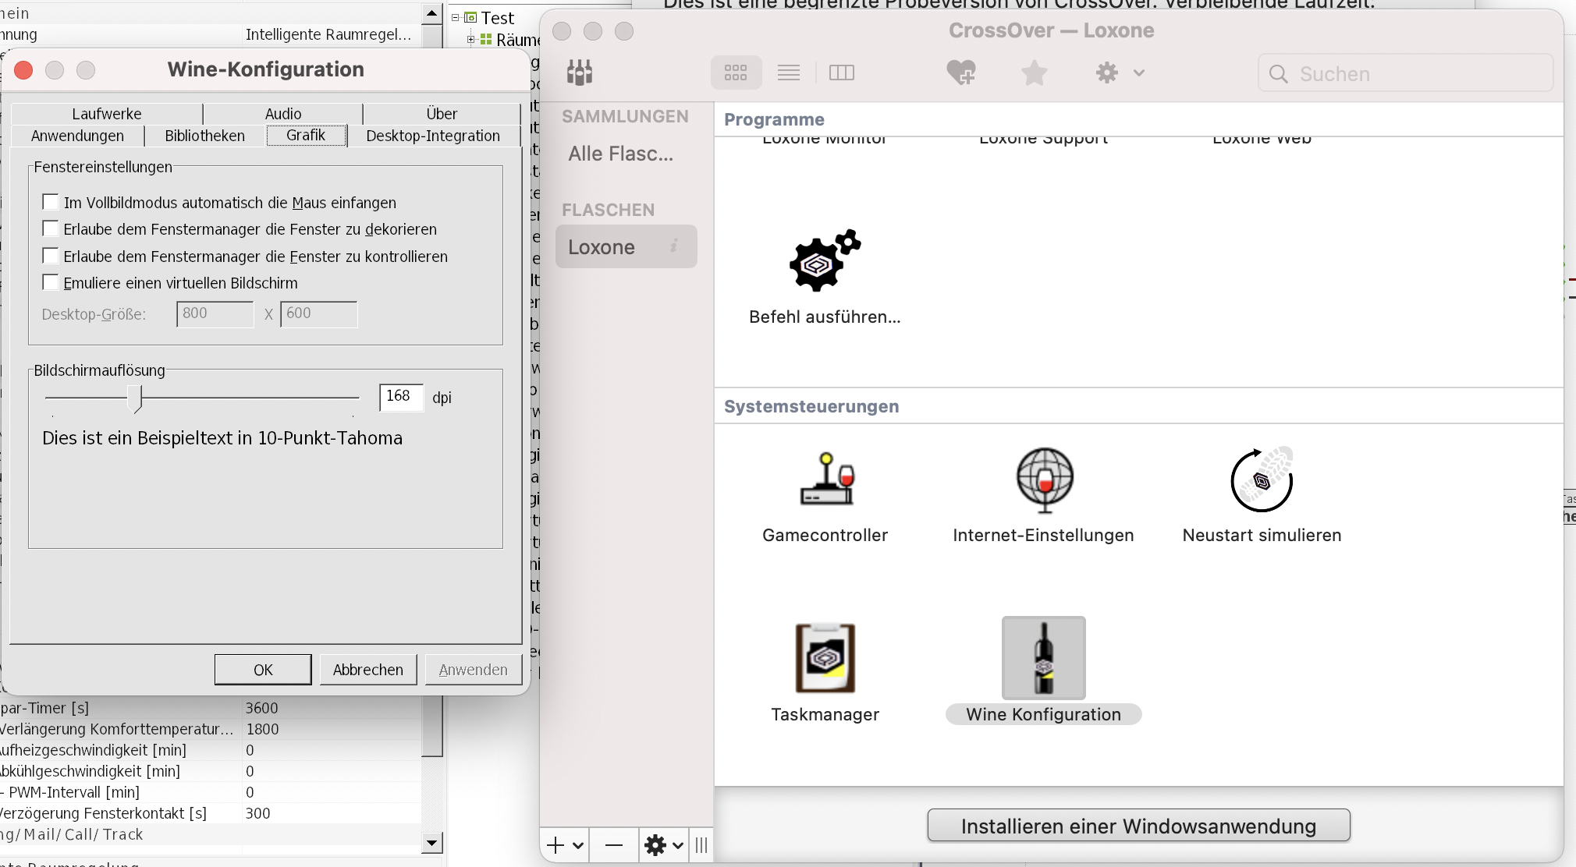Click the heart-plus icon in toolbar
The image size is (1576, 867).
pyautogui.click(x=960, y=73)
